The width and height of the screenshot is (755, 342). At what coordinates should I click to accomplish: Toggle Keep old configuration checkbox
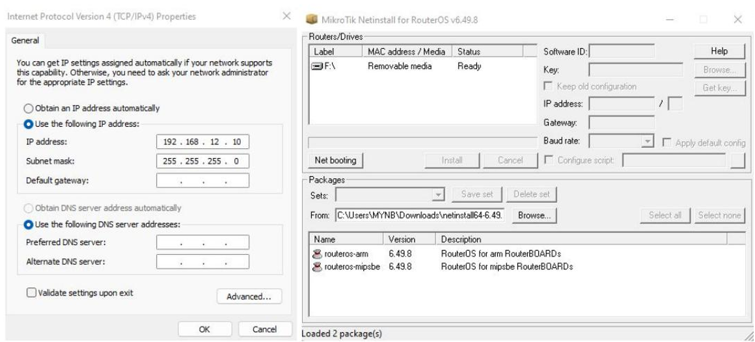pos(548,86)
